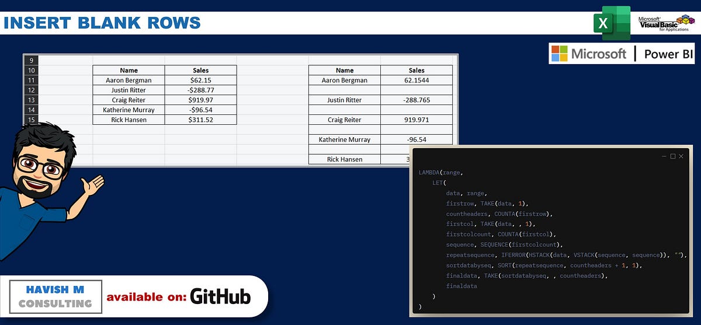Click the 'data, range,' code line
701x325 pixels.
[x=466, y=193]
